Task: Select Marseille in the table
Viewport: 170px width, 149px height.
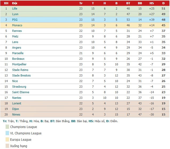Action: tap(18, 53)
